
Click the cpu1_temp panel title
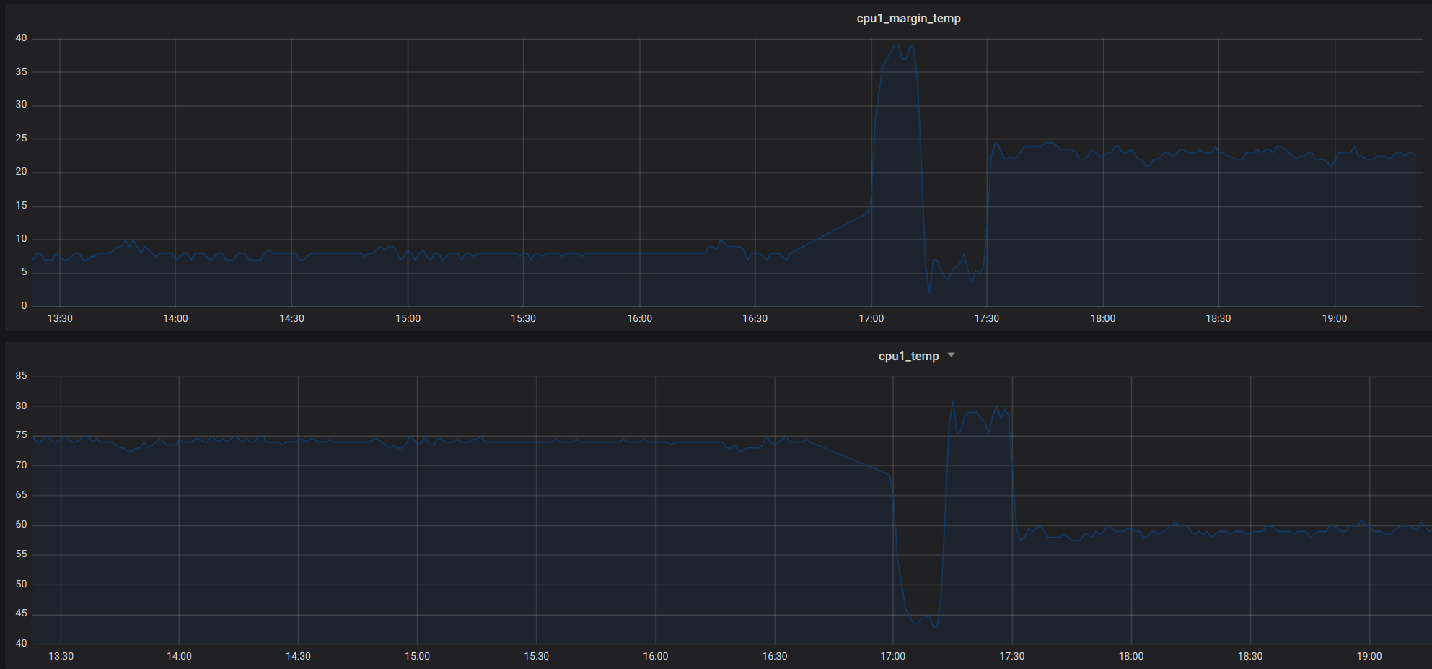pyautogui.click(x=908, y=357)
